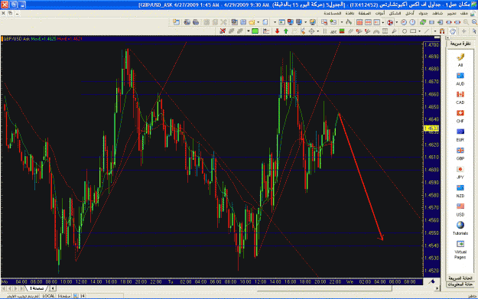
Task: Select the mouse pointer tool
Action: [474, 31]
